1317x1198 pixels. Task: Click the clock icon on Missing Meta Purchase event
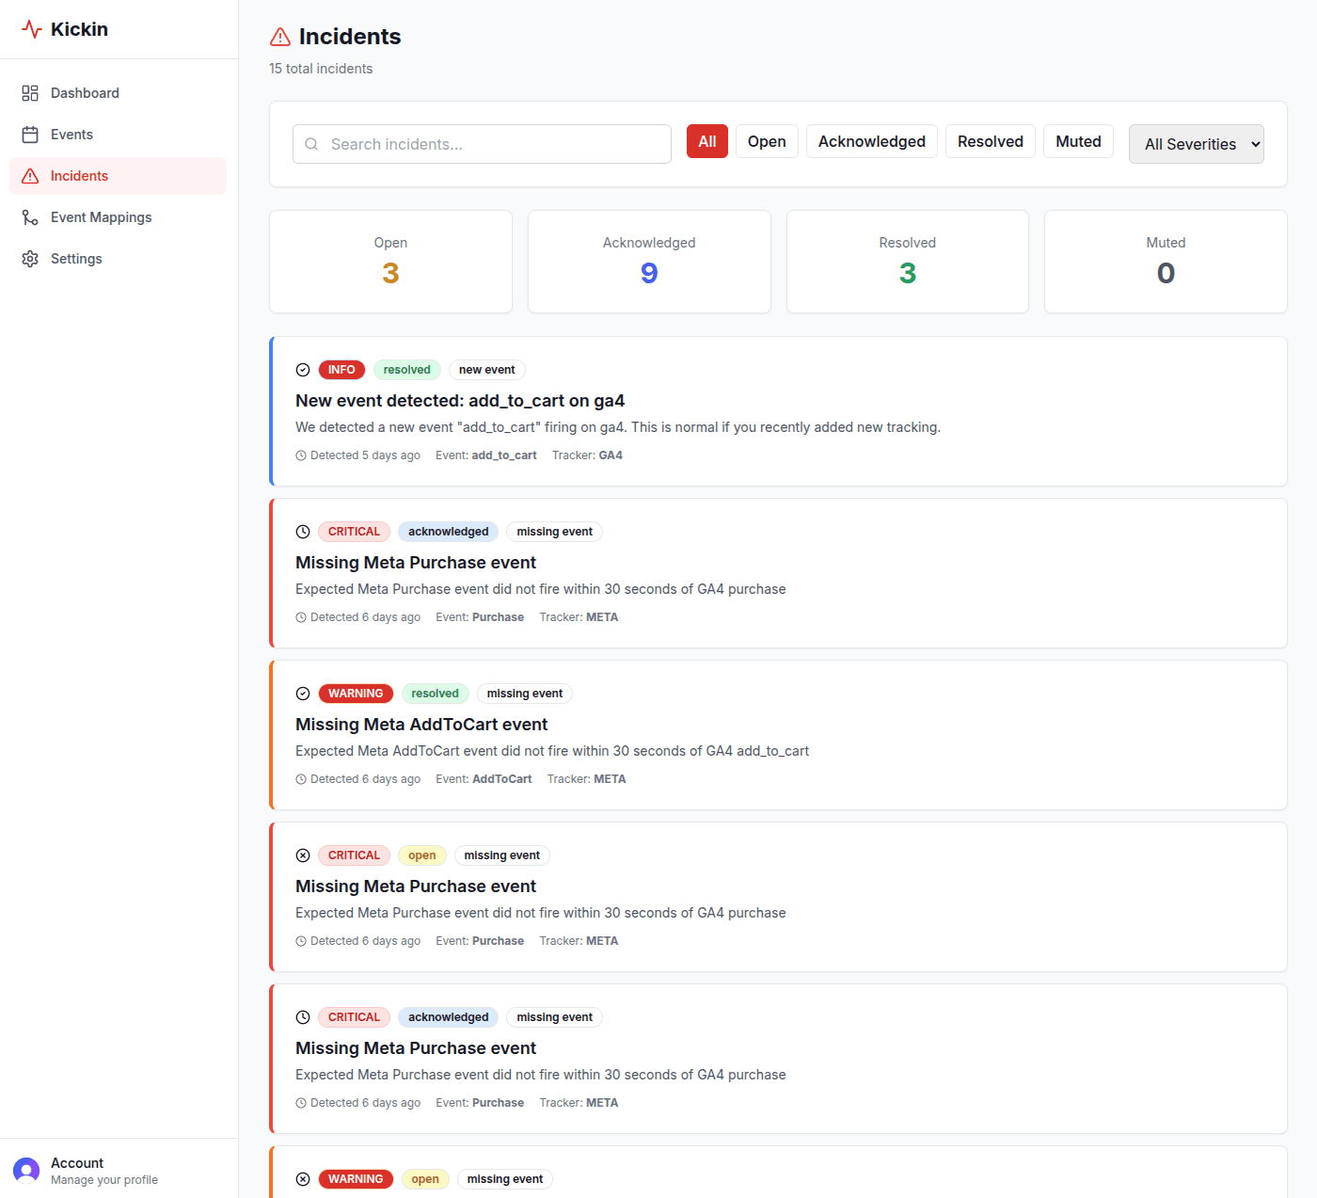303,531
